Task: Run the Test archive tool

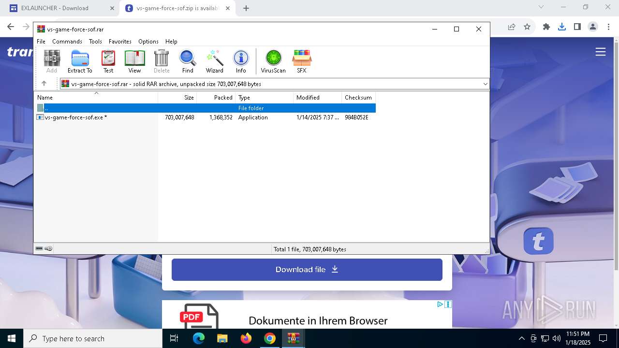Action: tap(108, 61)
